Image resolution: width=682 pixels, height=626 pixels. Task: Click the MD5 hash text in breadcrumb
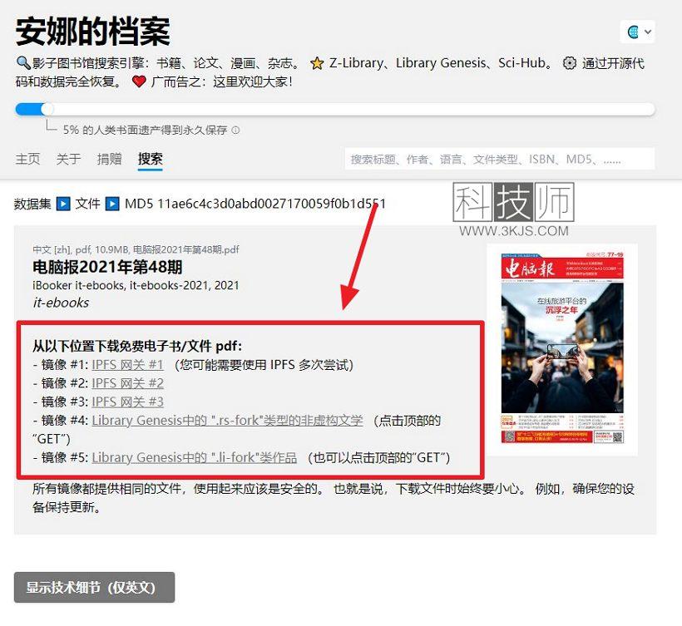coord(255,204)
